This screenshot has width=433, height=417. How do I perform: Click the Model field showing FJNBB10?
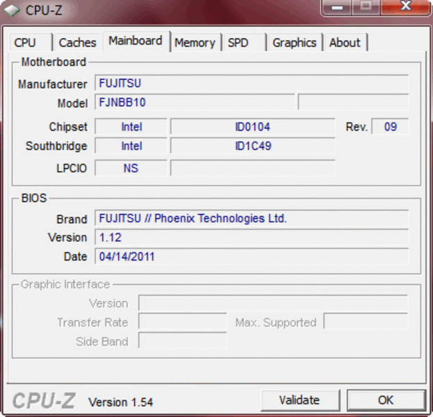click(195, 102)
